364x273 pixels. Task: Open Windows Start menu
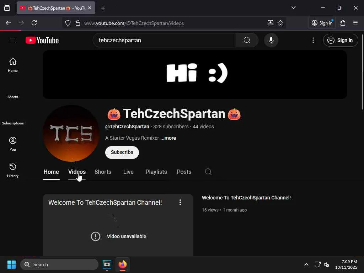coord(11,264)
